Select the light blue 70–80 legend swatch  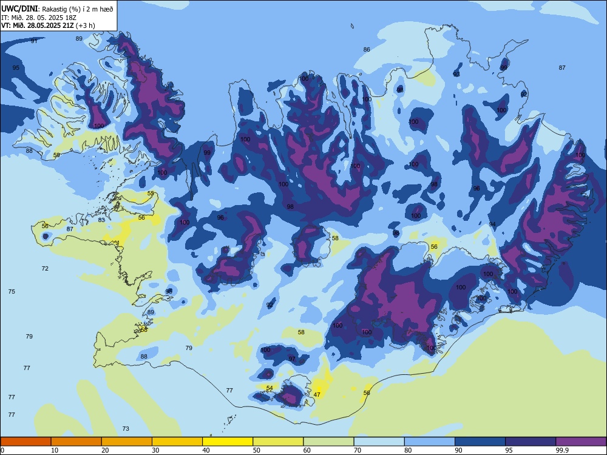click(379, 442)
